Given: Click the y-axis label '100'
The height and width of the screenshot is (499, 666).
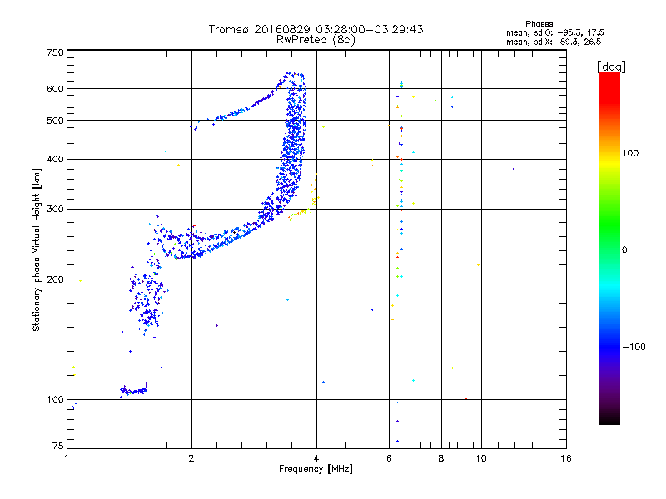Looking at the screenshot, I should pyautogui.click(x=55, y=400).
